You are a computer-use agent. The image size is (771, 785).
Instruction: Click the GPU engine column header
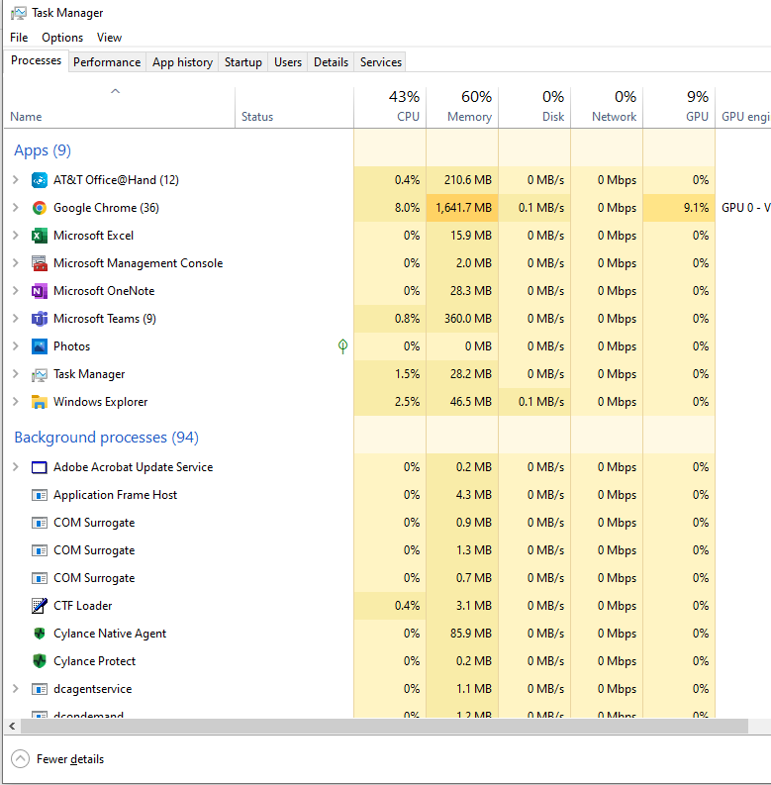pos(743,108)
